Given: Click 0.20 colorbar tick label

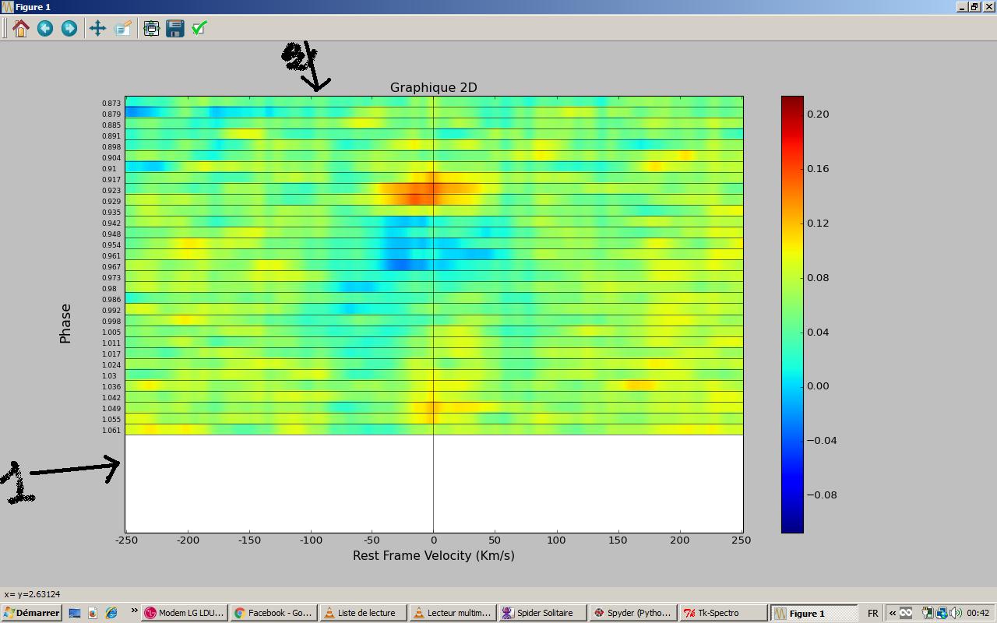Looking at the screenshot, I should click(x=818, y=114).
